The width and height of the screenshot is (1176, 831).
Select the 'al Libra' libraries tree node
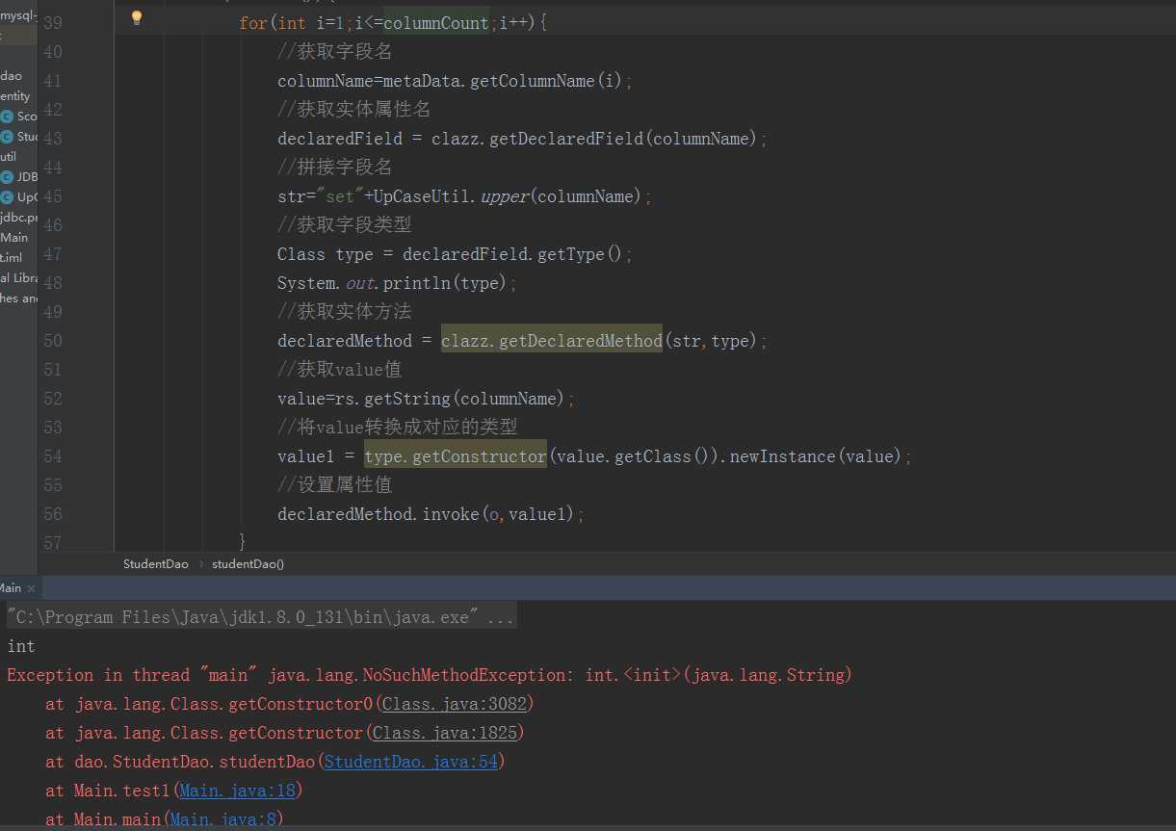[18, 278]
